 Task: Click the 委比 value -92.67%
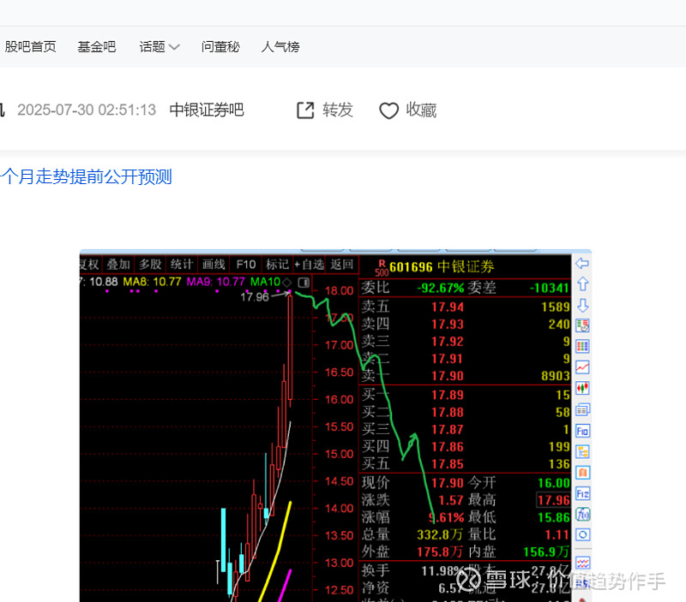point(440,288)
